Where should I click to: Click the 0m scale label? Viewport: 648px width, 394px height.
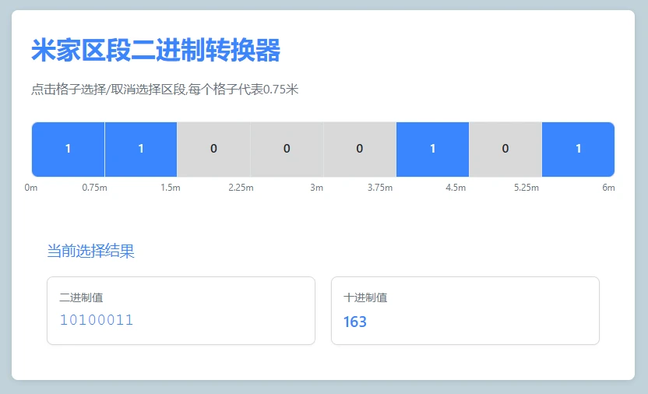click(x=31, y=188)
